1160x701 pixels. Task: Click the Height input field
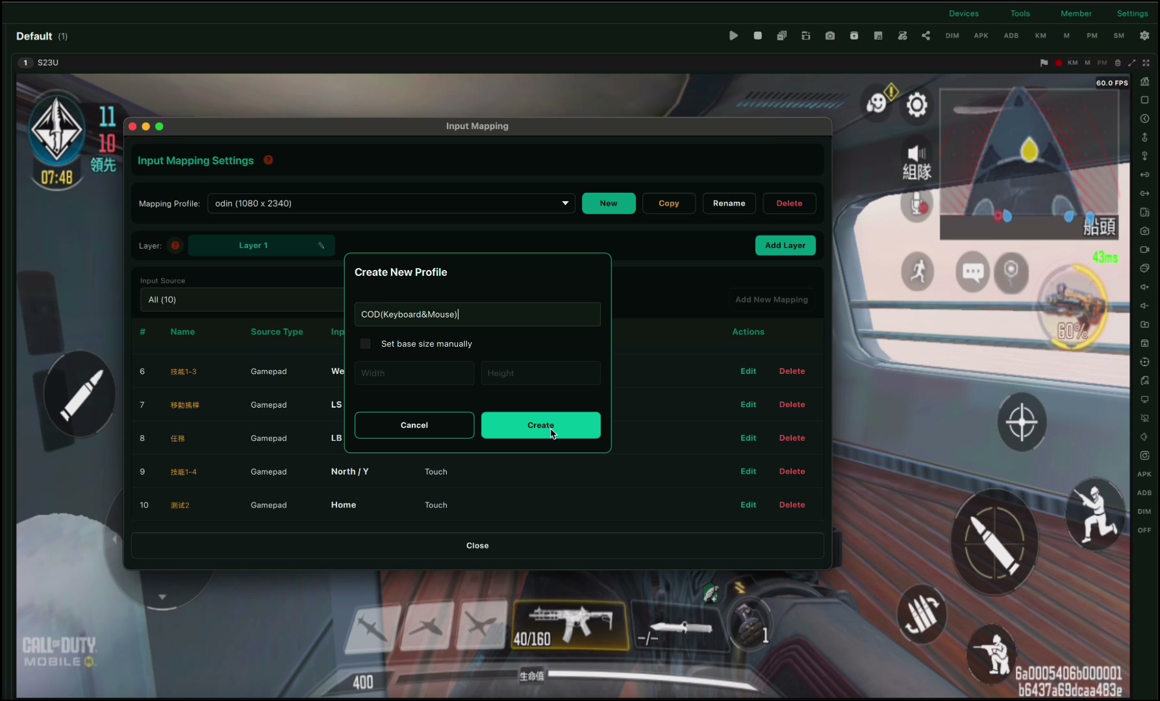click(x=540, y=373)
